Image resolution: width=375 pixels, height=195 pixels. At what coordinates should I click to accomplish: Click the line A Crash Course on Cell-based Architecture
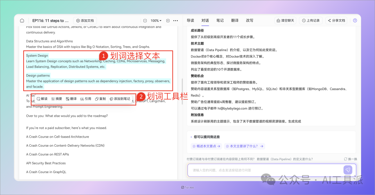pos(57,137)
